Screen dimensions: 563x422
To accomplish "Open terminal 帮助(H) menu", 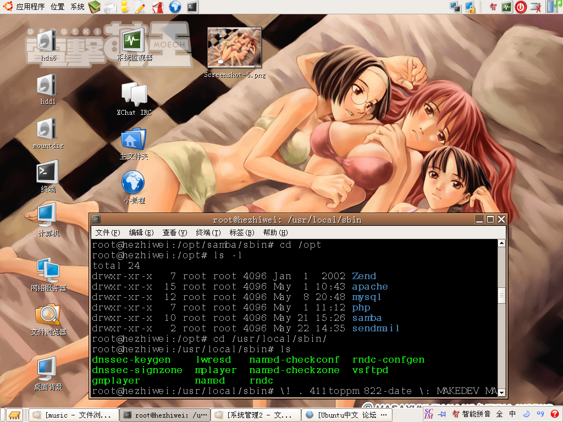I will (x=275, y=232).
